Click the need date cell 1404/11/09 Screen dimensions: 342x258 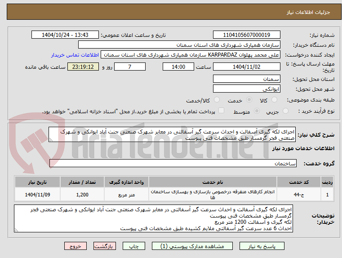(37, 195)
